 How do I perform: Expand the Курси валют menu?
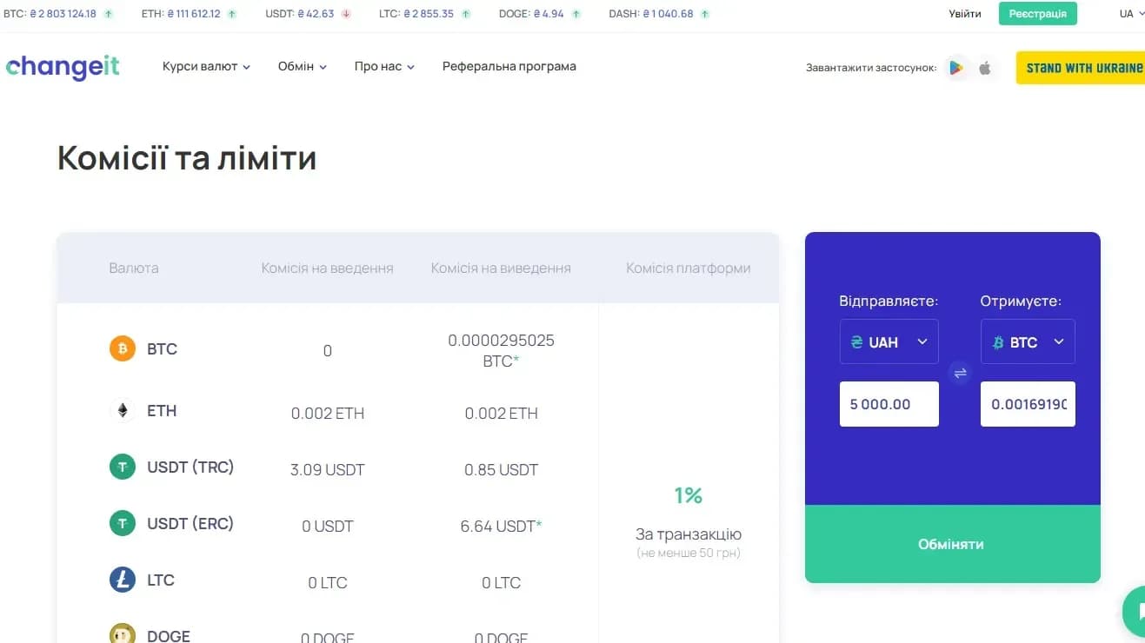[206, 67]
